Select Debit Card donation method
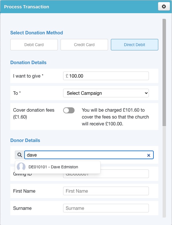This screenshot has height=225, width=172. [34, 45]
